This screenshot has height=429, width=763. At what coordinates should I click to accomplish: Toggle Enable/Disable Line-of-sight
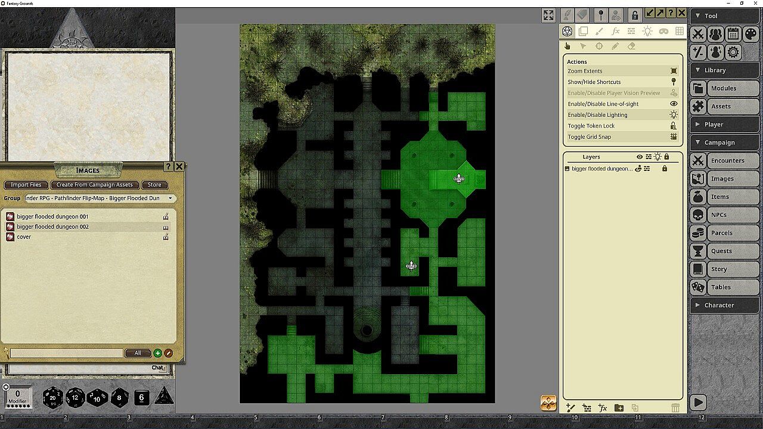coord(622,104)
